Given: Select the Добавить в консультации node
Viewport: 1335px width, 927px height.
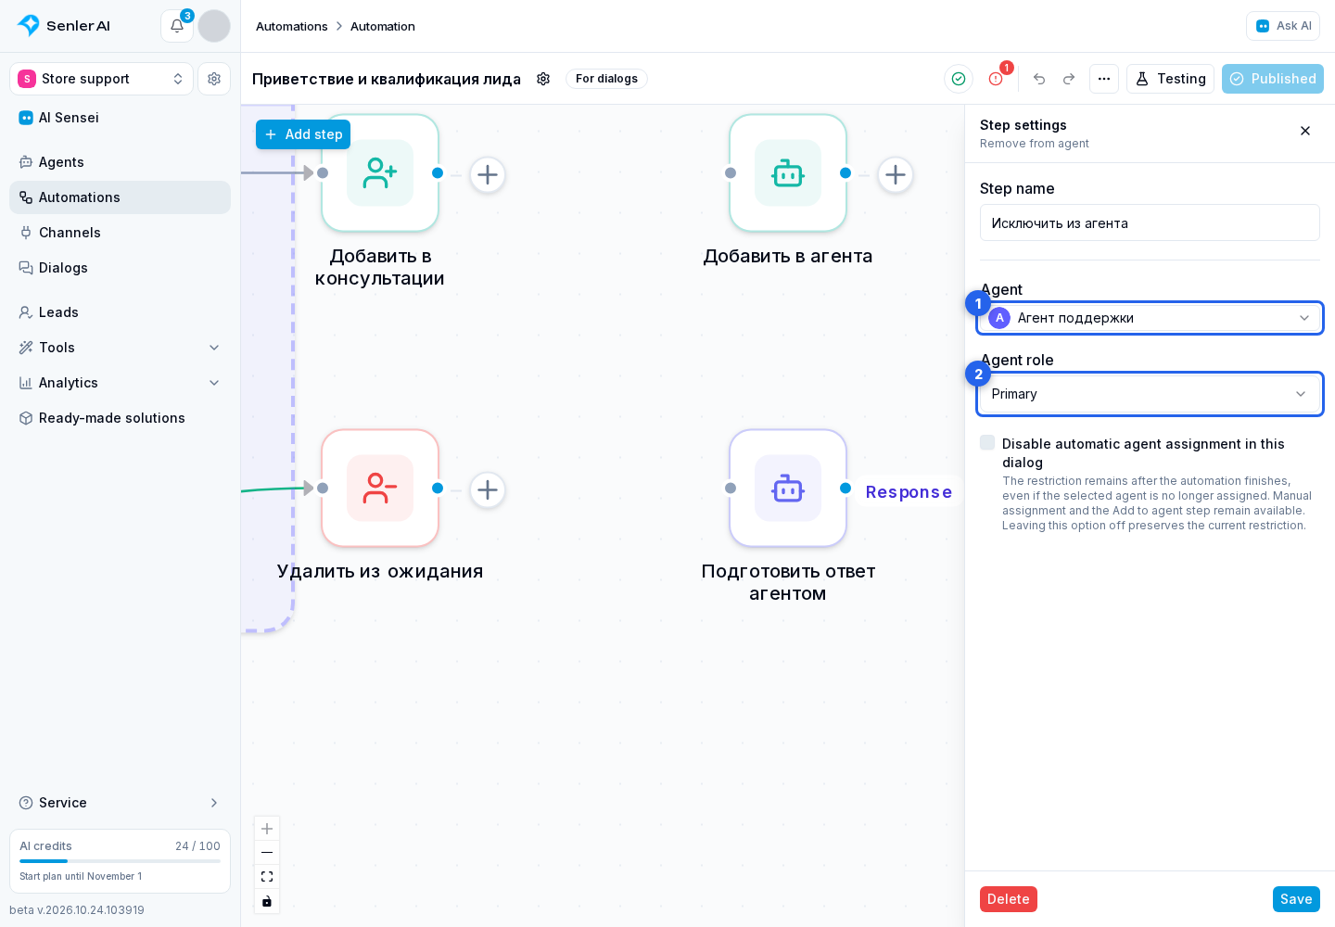Looking at the screenshot, I should click(380, 173).
